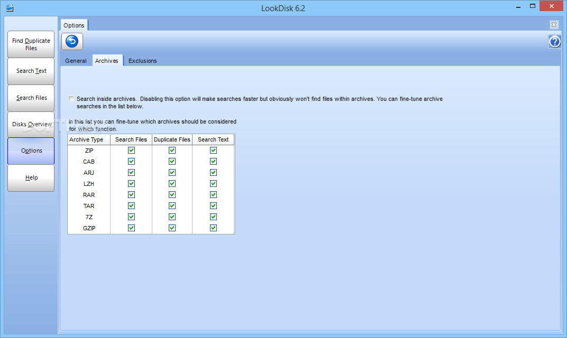Image resolution: width=567 pixels, height=338 pixels.
Task: Open the Exclusions tab
Action: 142,61
